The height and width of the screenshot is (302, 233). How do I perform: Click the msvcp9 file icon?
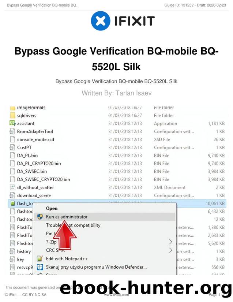point(12,267)
